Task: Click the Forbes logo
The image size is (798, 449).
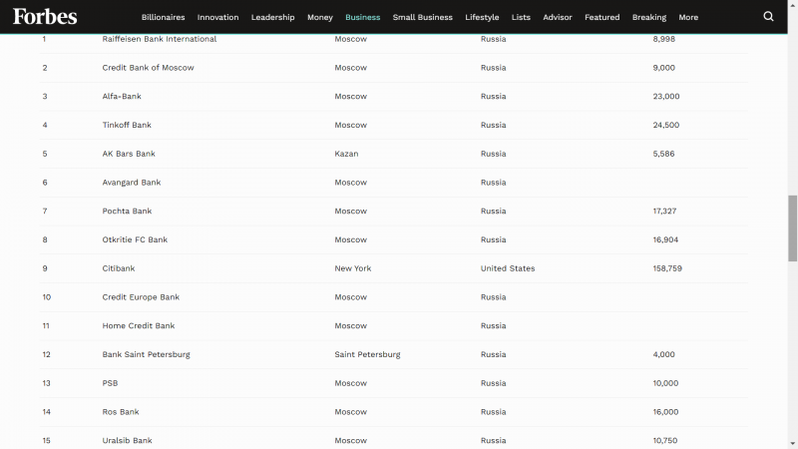Action: tap(45, 17)
